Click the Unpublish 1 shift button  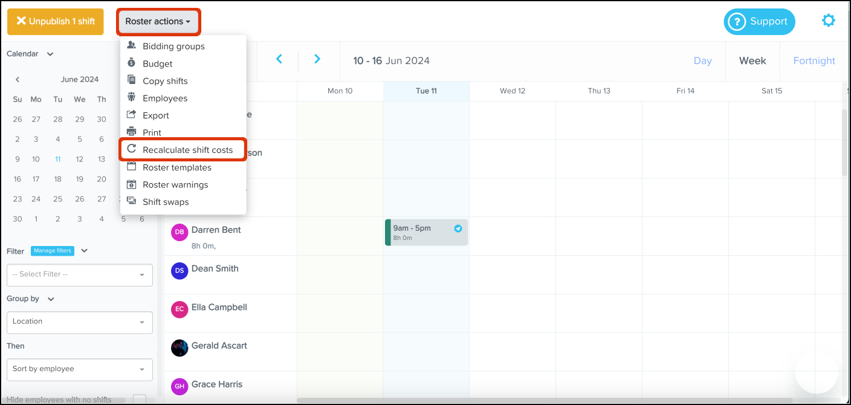(x=56, y=21)
